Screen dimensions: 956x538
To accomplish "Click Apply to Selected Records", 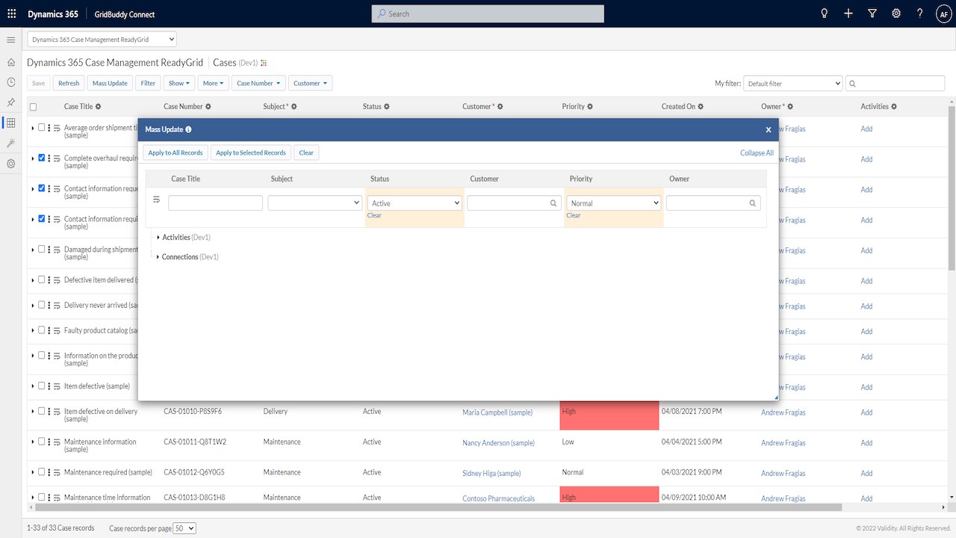I will 251,152.
